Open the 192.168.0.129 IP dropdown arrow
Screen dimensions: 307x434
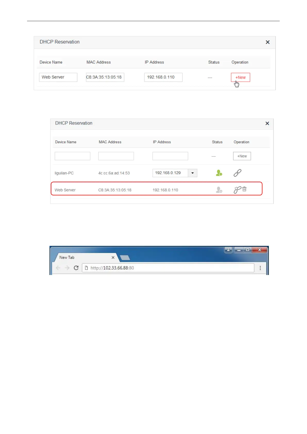pos(193,173)
